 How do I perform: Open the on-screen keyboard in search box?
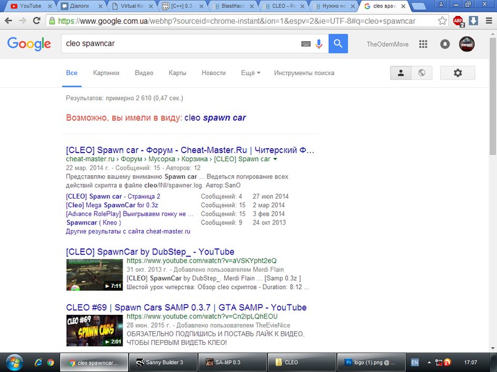(305, 44)
